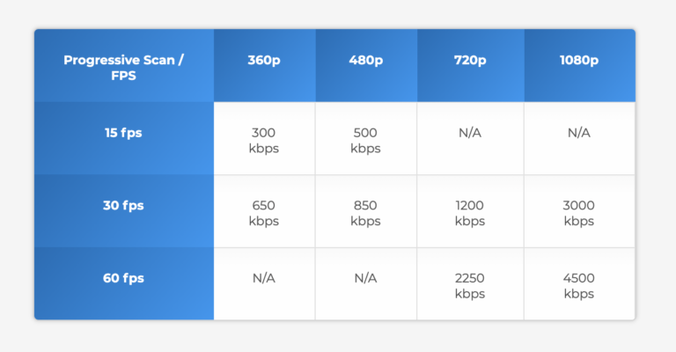676x352 pixels.
Task: Select the 850 kbps cell
Action: 365,213
